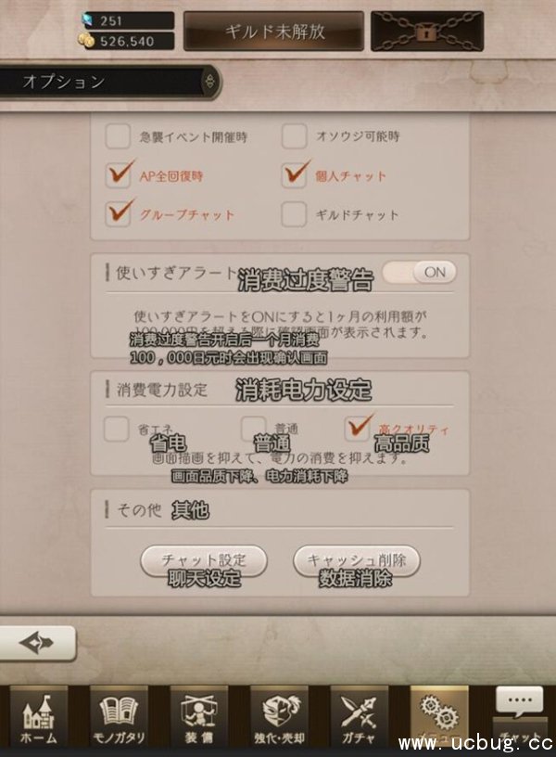
Task: Enable the 急襲イベント開催時 checkbox
Action: point(118,136)
